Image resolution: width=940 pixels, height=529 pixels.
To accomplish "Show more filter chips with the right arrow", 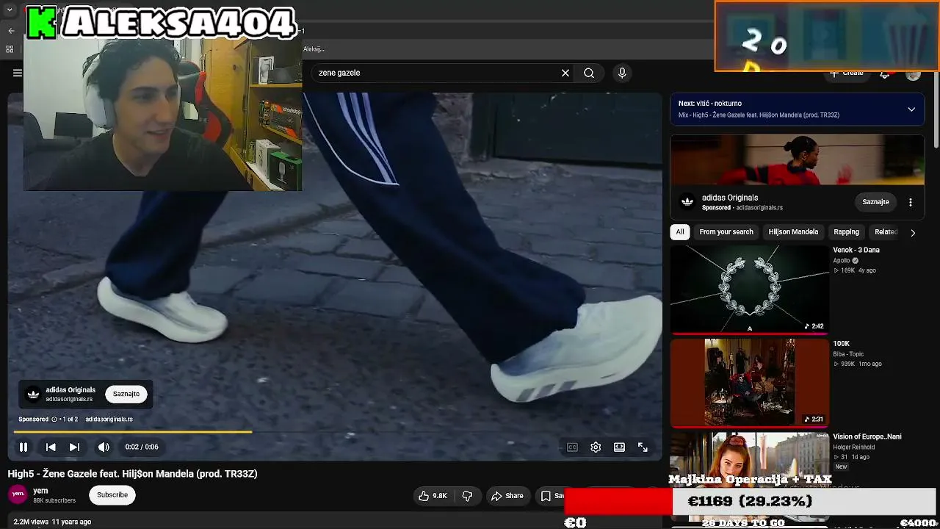I will click(913, 232).
